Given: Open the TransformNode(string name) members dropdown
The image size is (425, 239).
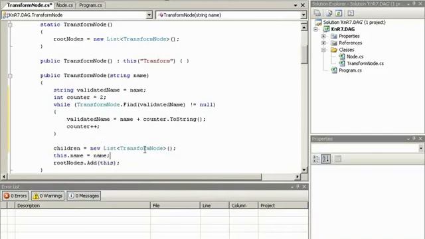Looking at the screenshot, I should pos(303,15).
